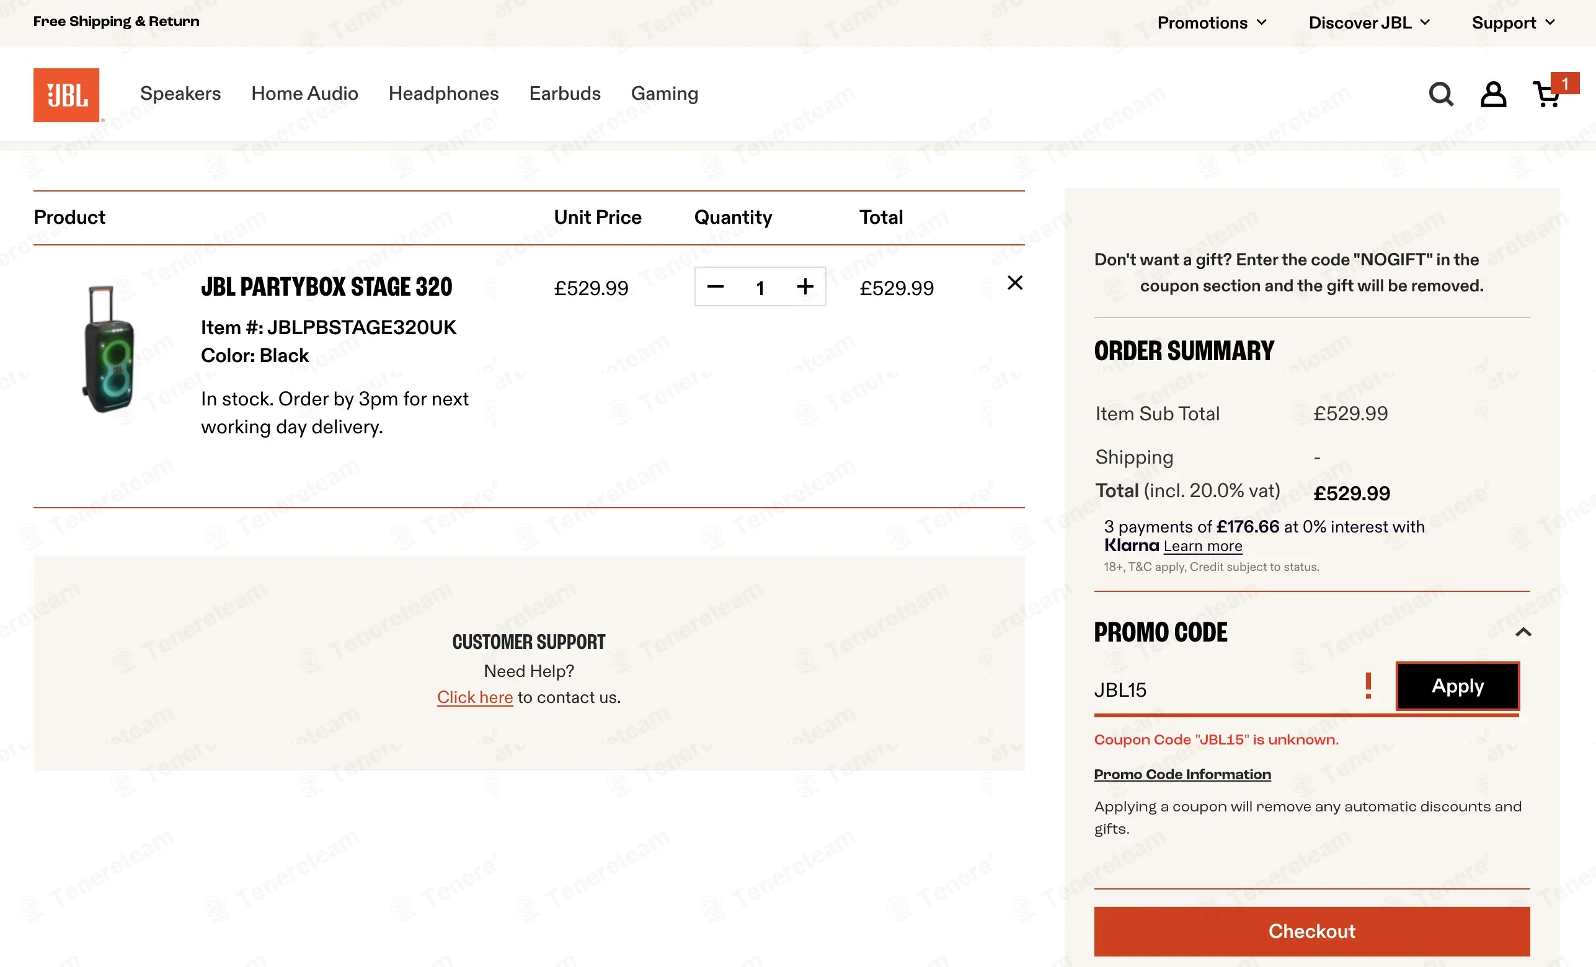This screenshot has width=1596, height=967.
Task: Open the Home Audio menu
Action: click(304, 93)
